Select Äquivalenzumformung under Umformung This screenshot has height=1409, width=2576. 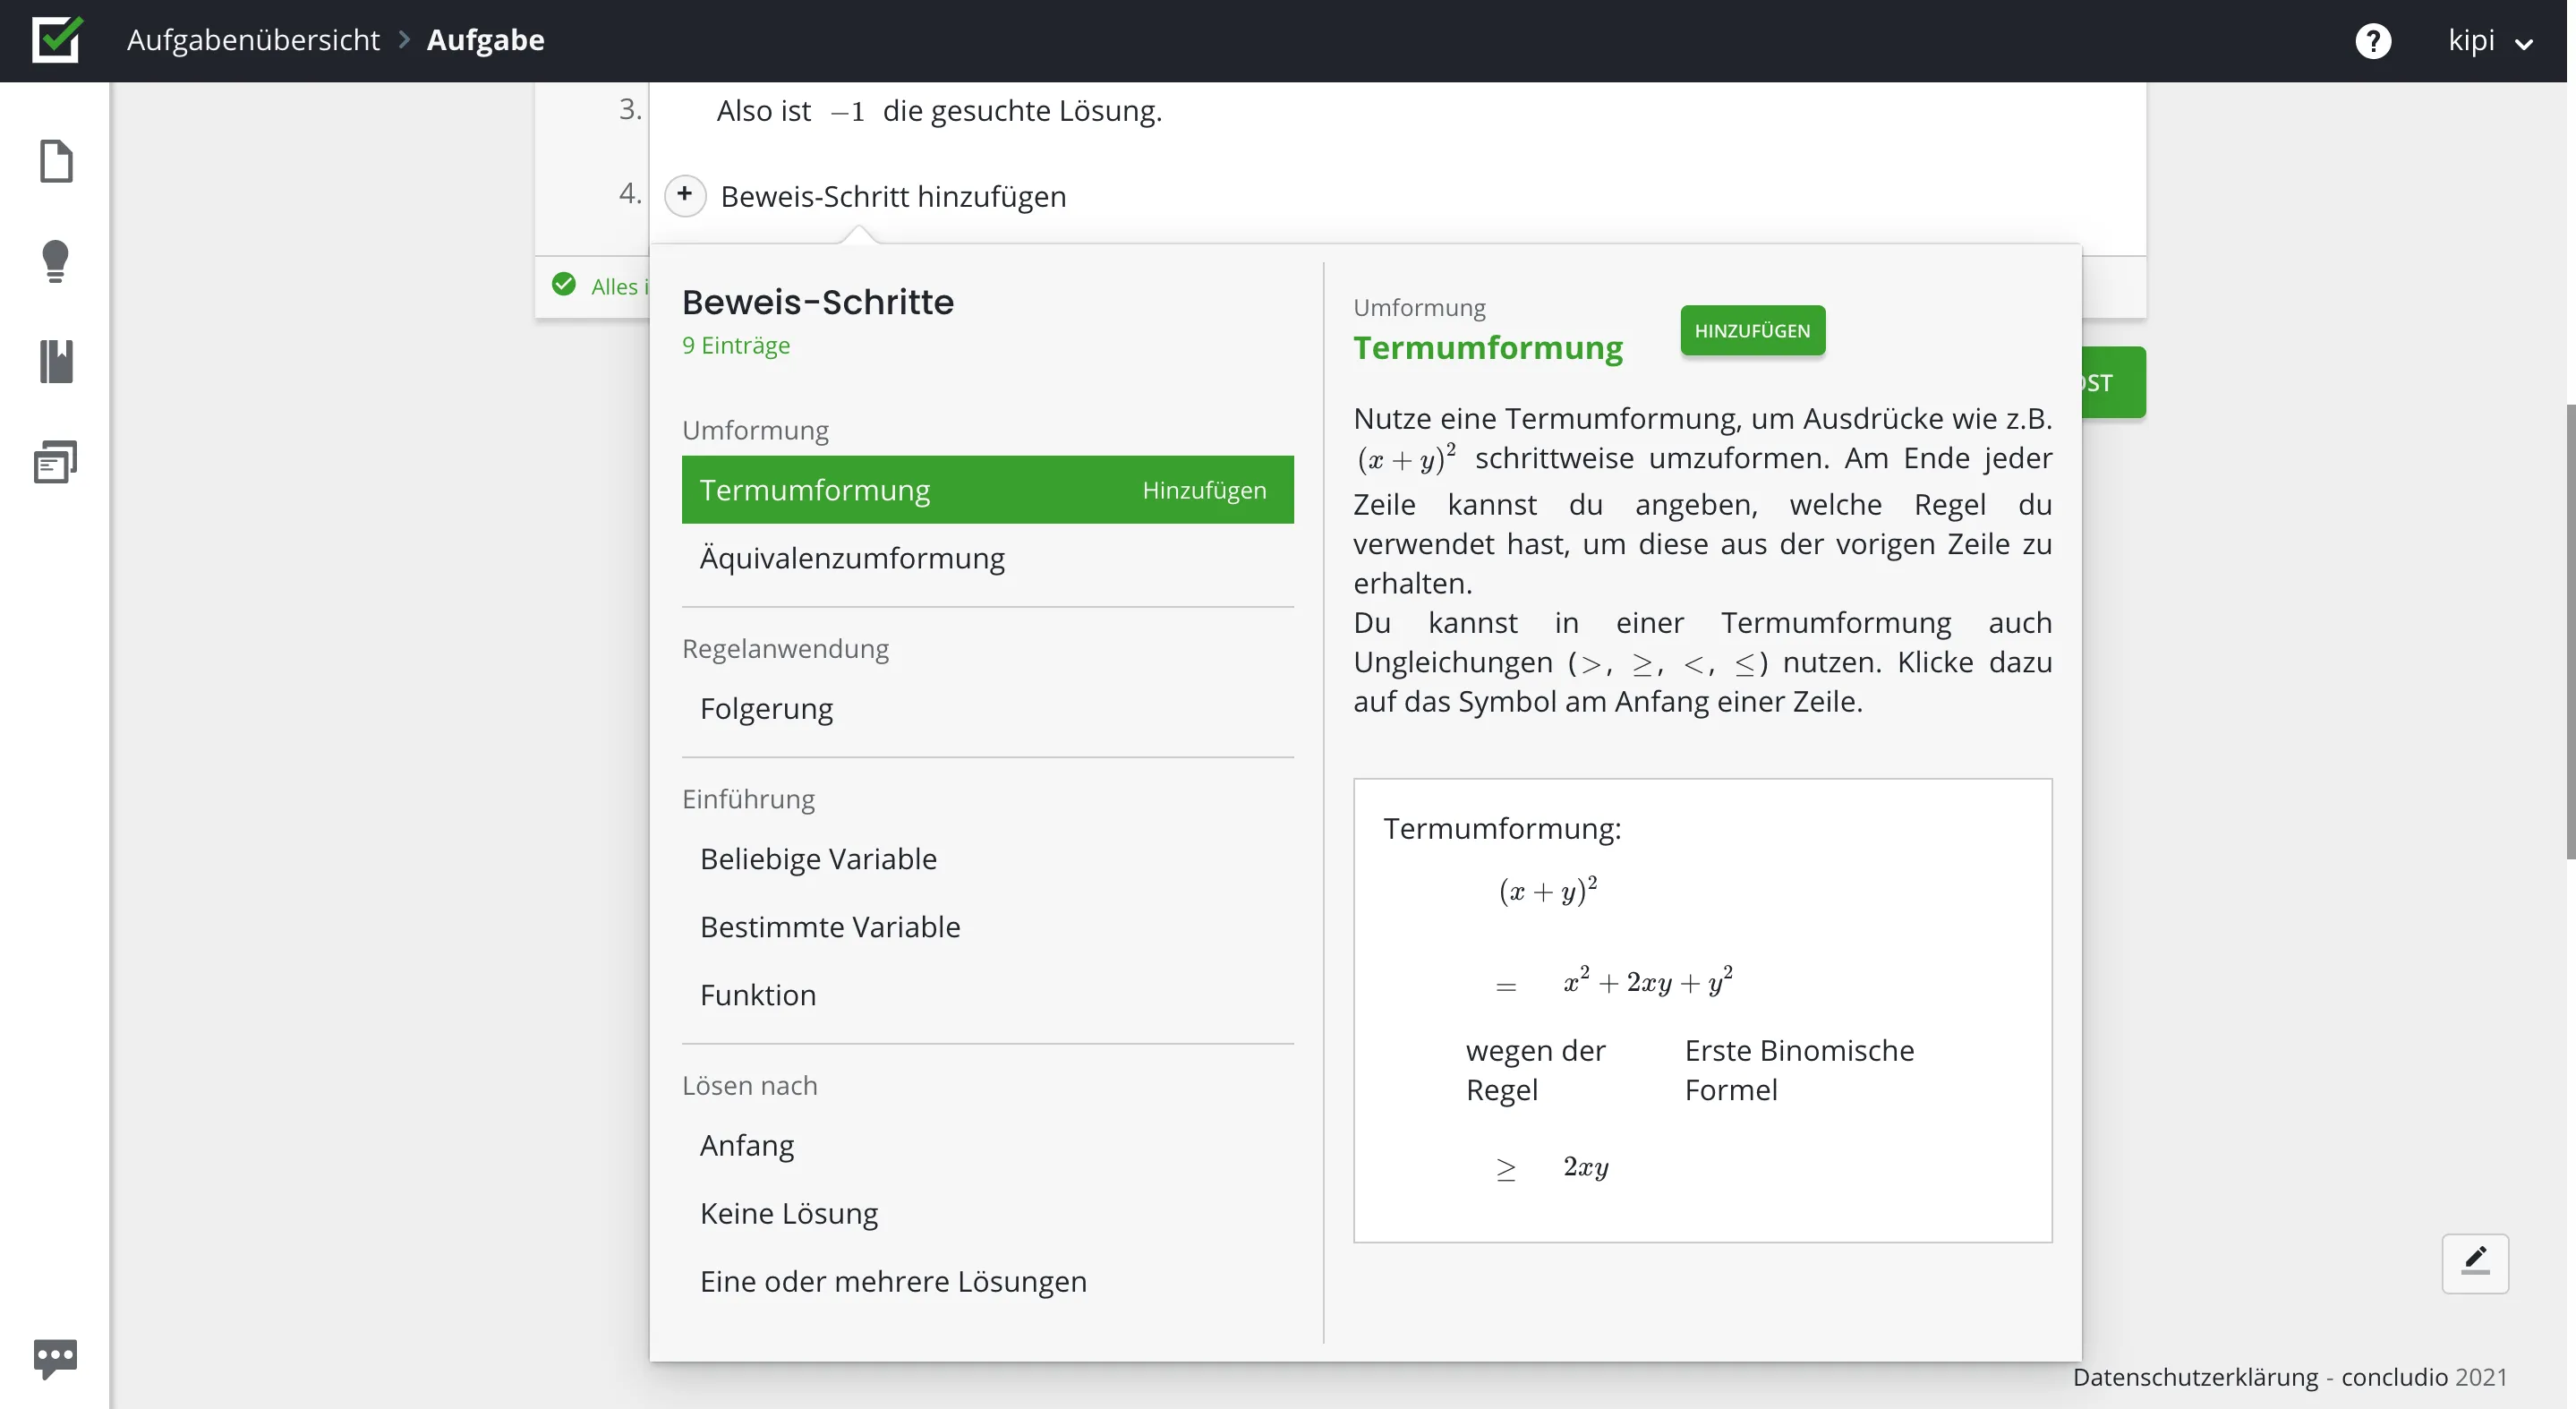851,558
